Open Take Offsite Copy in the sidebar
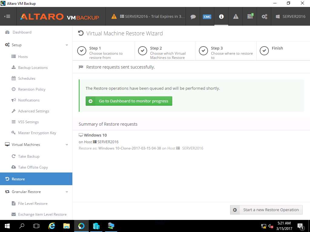Viewport: 310px width, 232px height. (33, 167)
